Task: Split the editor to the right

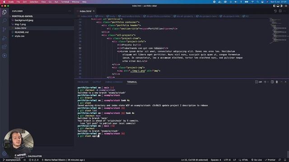Action: [x=280, y=11]
